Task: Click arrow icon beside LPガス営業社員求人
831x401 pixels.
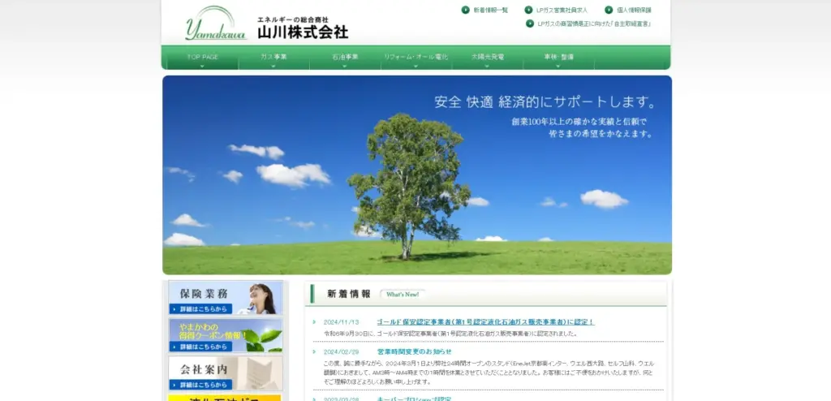Action: tap(529, 10)
